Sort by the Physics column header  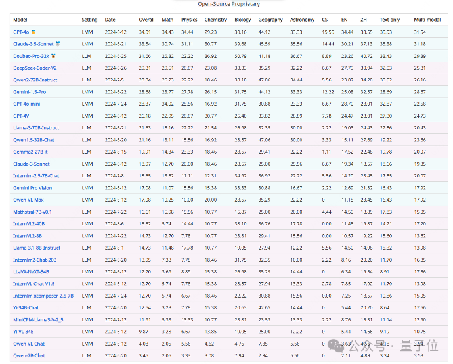click(189, 20)
